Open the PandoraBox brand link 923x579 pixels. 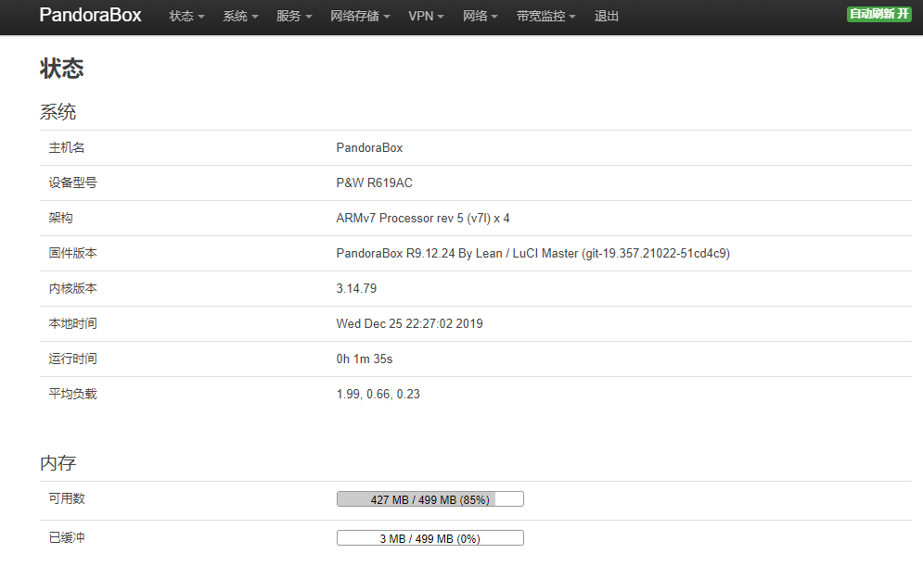(x=90, y=15)
